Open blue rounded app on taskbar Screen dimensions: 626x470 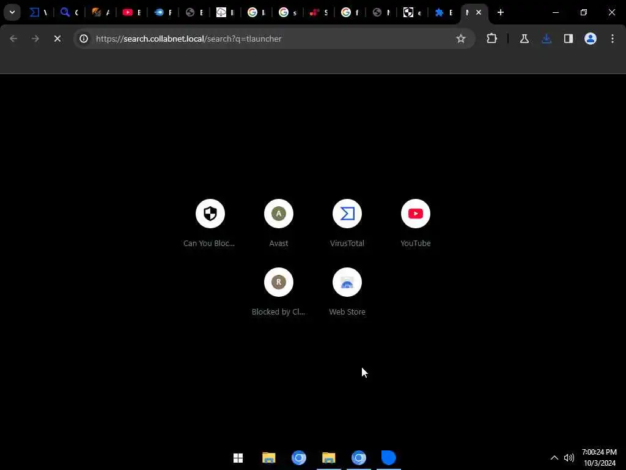click(x=388, y=458)
